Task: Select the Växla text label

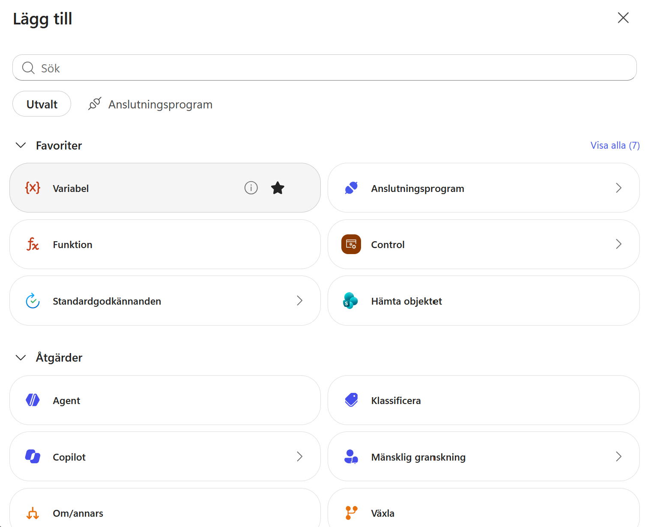Action: pos(382,513)
